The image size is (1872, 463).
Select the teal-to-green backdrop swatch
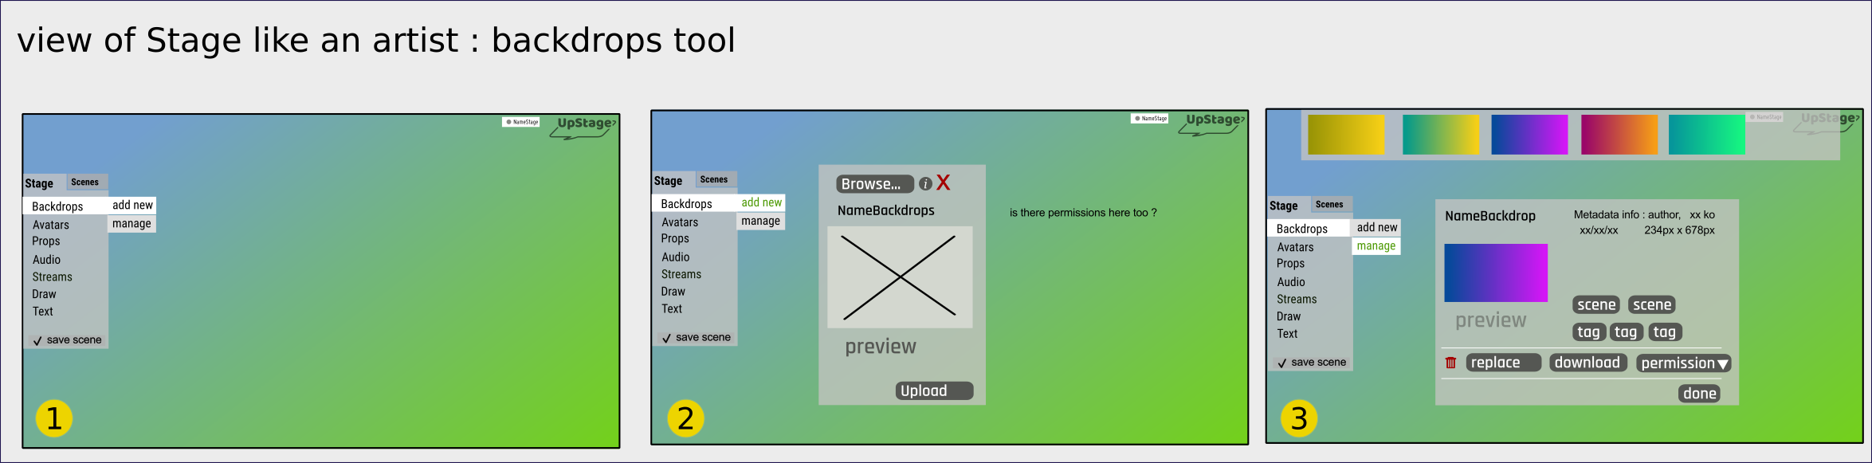click(1707, 135)
